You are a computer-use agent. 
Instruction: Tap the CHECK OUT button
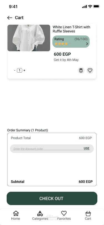tap(52, 198)
